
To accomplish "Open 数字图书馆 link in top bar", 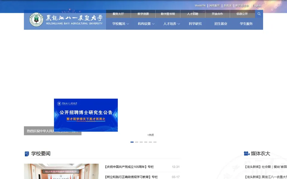I will pyautogui.click(x=168, y=14).
